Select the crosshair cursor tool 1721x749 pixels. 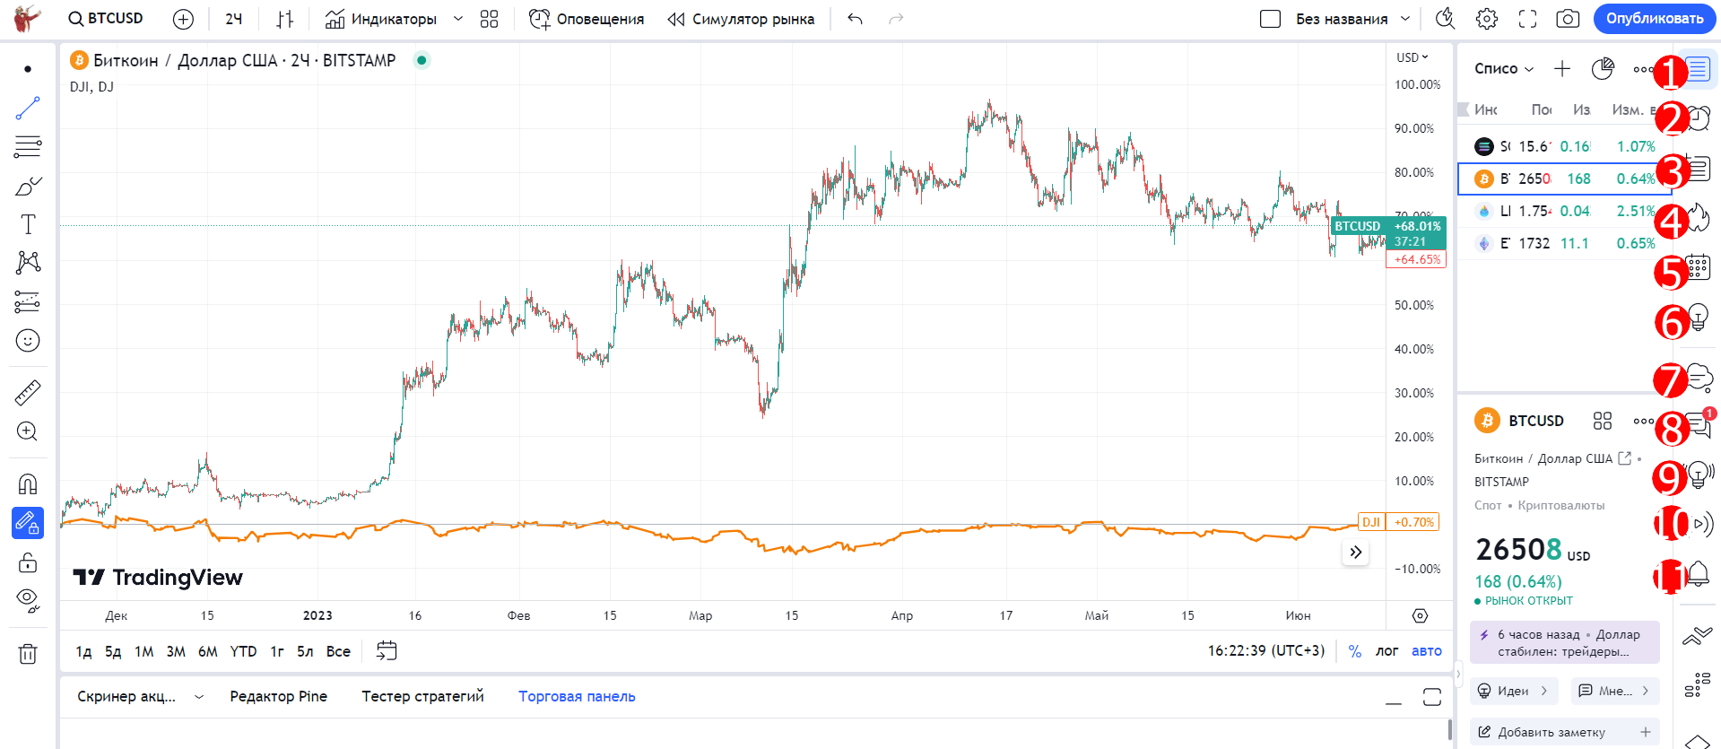pos(28,69)
